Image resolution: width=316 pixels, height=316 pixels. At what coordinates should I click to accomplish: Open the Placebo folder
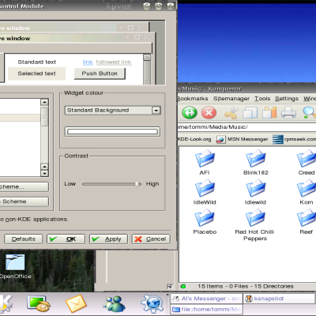click(205, 221)
